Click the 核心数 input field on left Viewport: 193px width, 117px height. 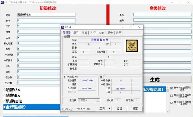tap(39, 77)
